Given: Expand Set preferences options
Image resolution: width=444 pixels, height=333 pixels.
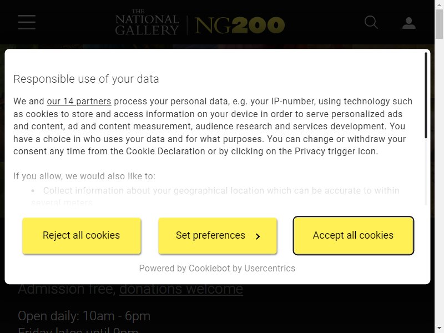Looking at the screenshot, I should (x=218, y=235).
